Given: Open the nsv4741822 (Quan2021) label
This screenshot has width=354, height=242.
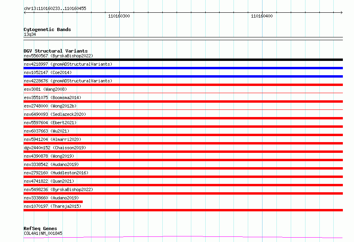Looking at the screenshot, I should point(49,181).
